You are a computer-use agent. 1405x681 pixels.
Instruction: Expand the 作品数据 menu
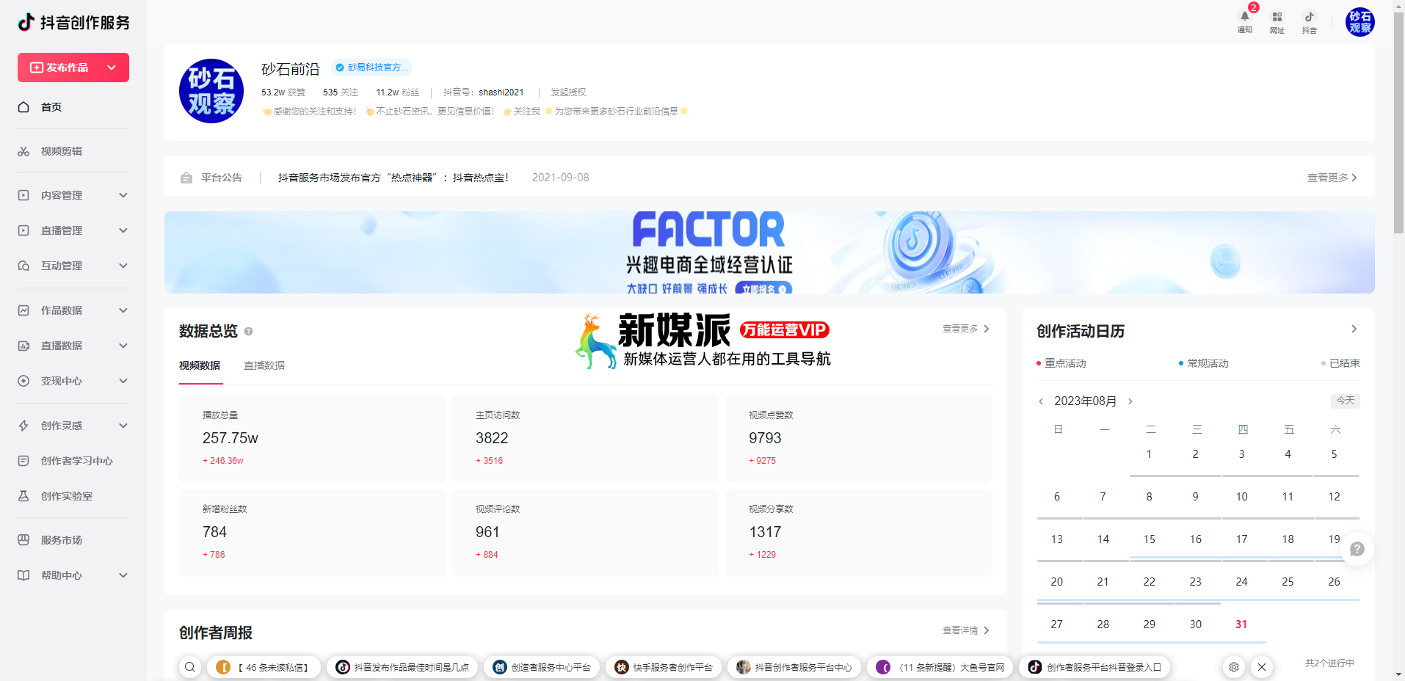click(123, 310)
